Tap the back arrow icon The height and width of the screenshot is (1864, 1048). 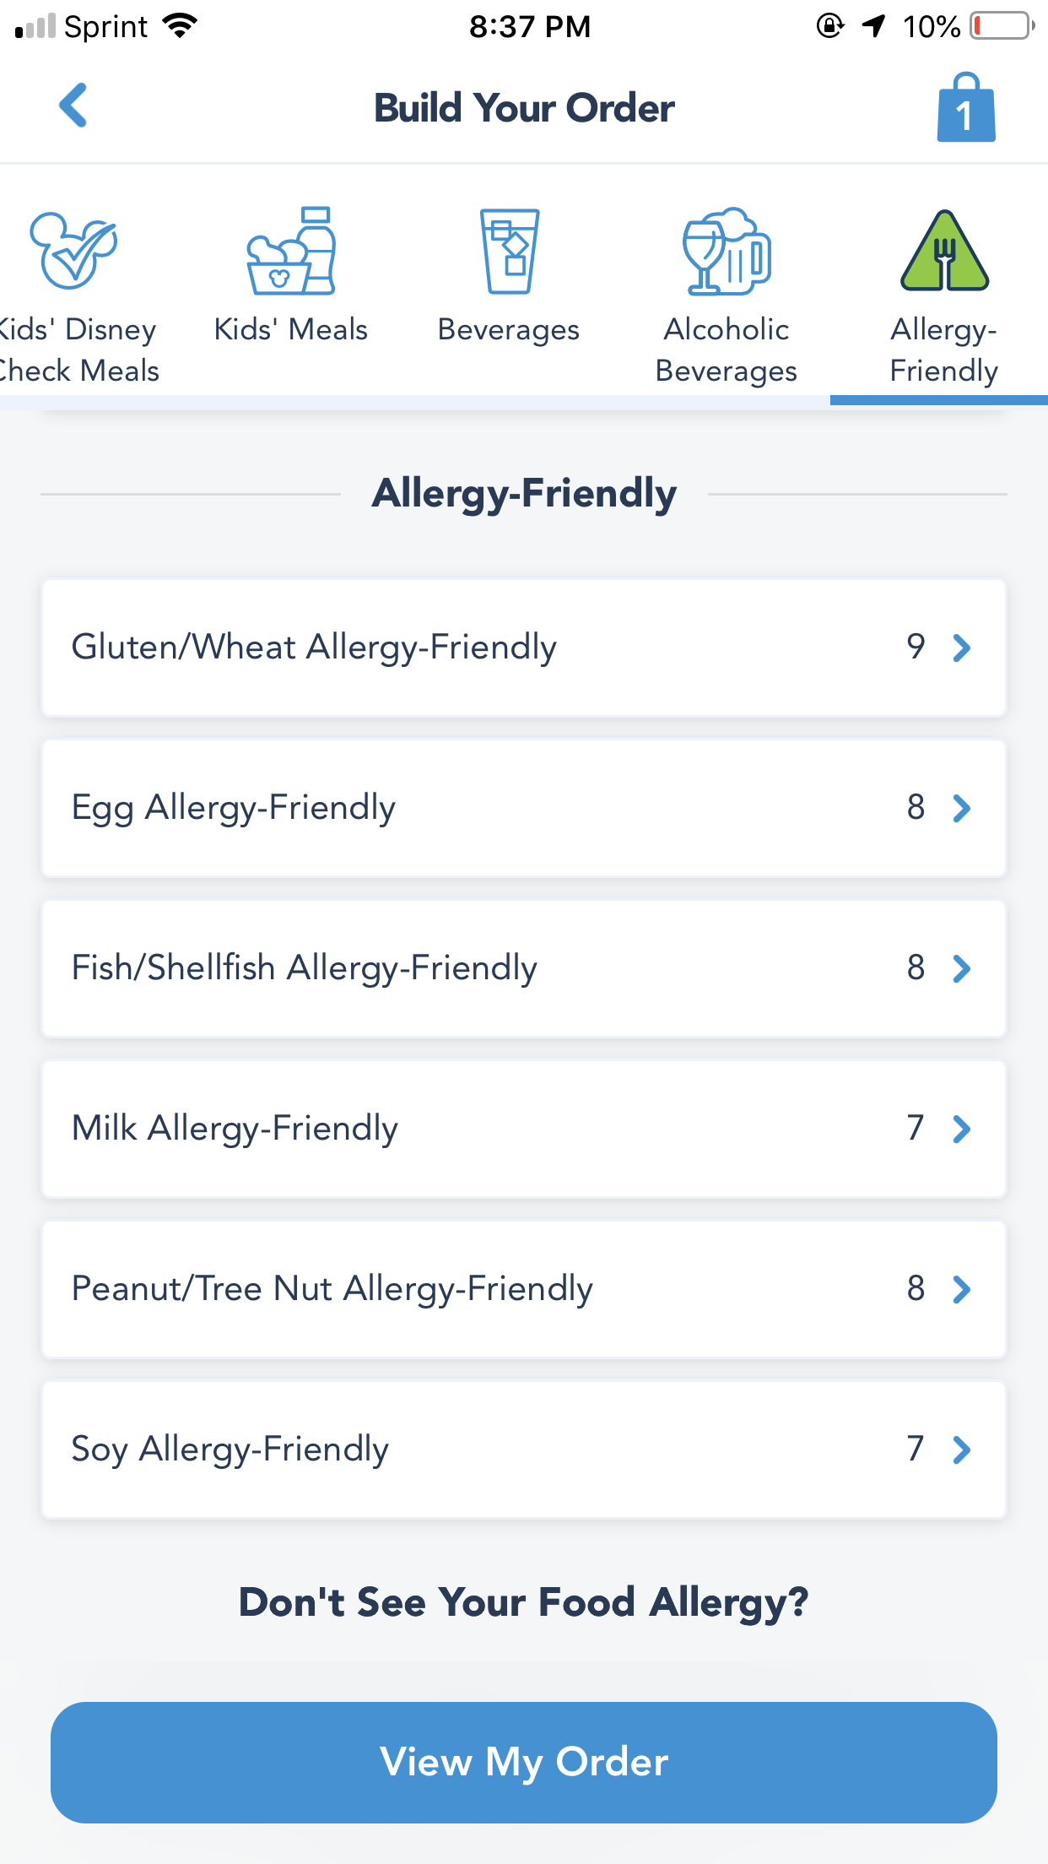(x=73, y=106)
